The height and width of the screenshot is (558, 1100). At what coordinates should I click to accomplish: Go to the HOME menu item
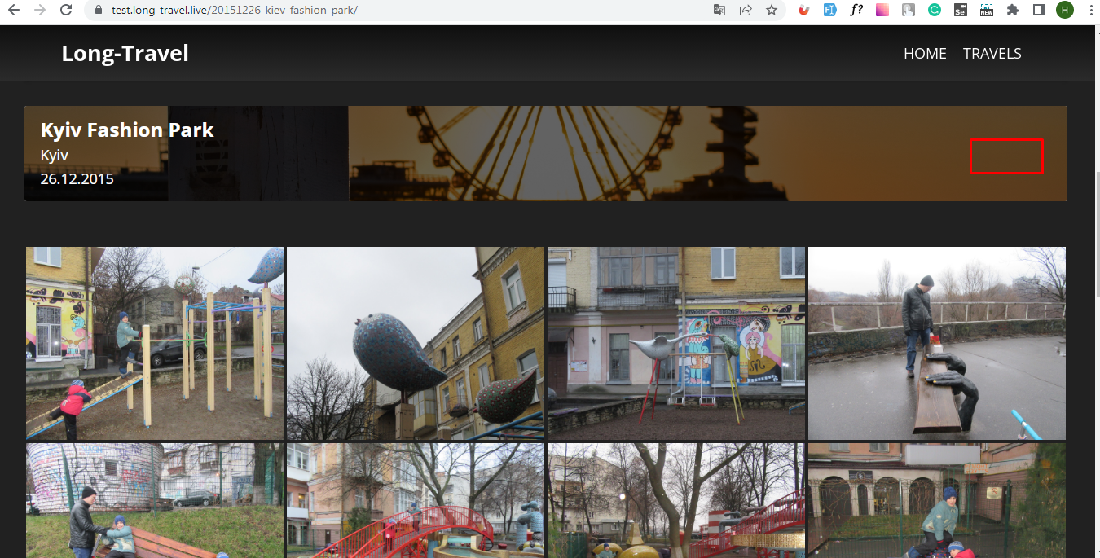(x=925, y=53)
